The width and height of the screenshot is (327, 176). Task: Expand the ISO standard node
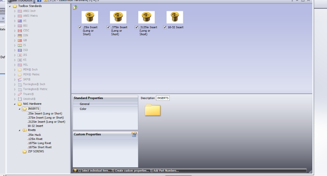[x=15, y=50]
